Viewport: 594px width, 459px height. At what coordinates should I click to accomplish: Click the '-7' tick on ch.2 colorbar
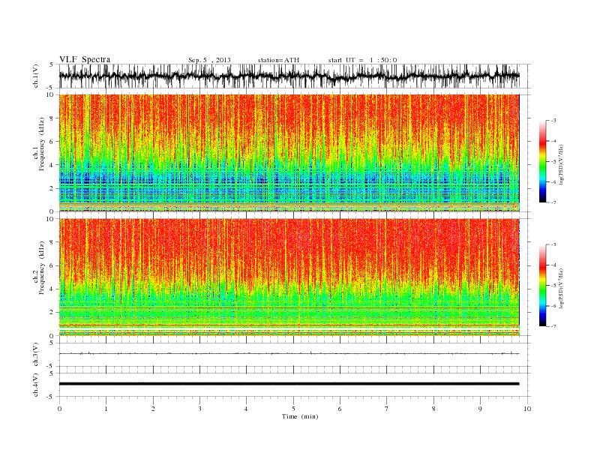click(x=553, y=326)
